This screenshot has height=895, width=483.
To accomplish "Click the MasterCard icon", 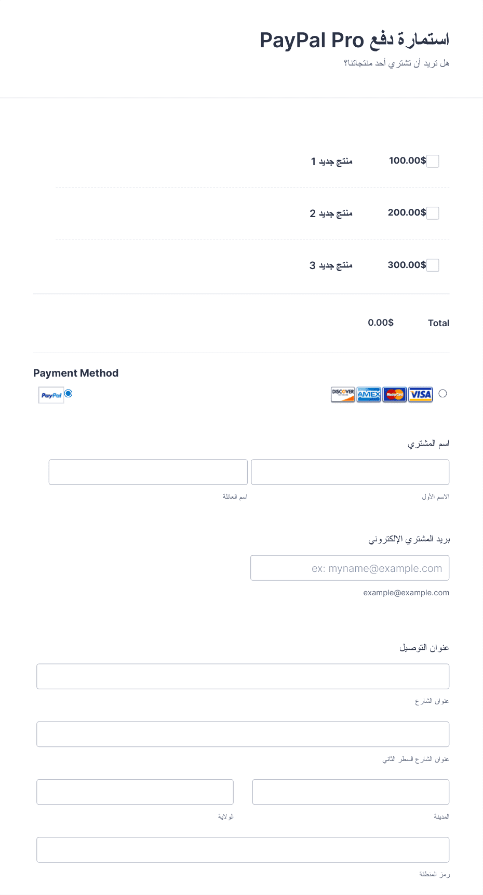I will [x=395, y=395].
